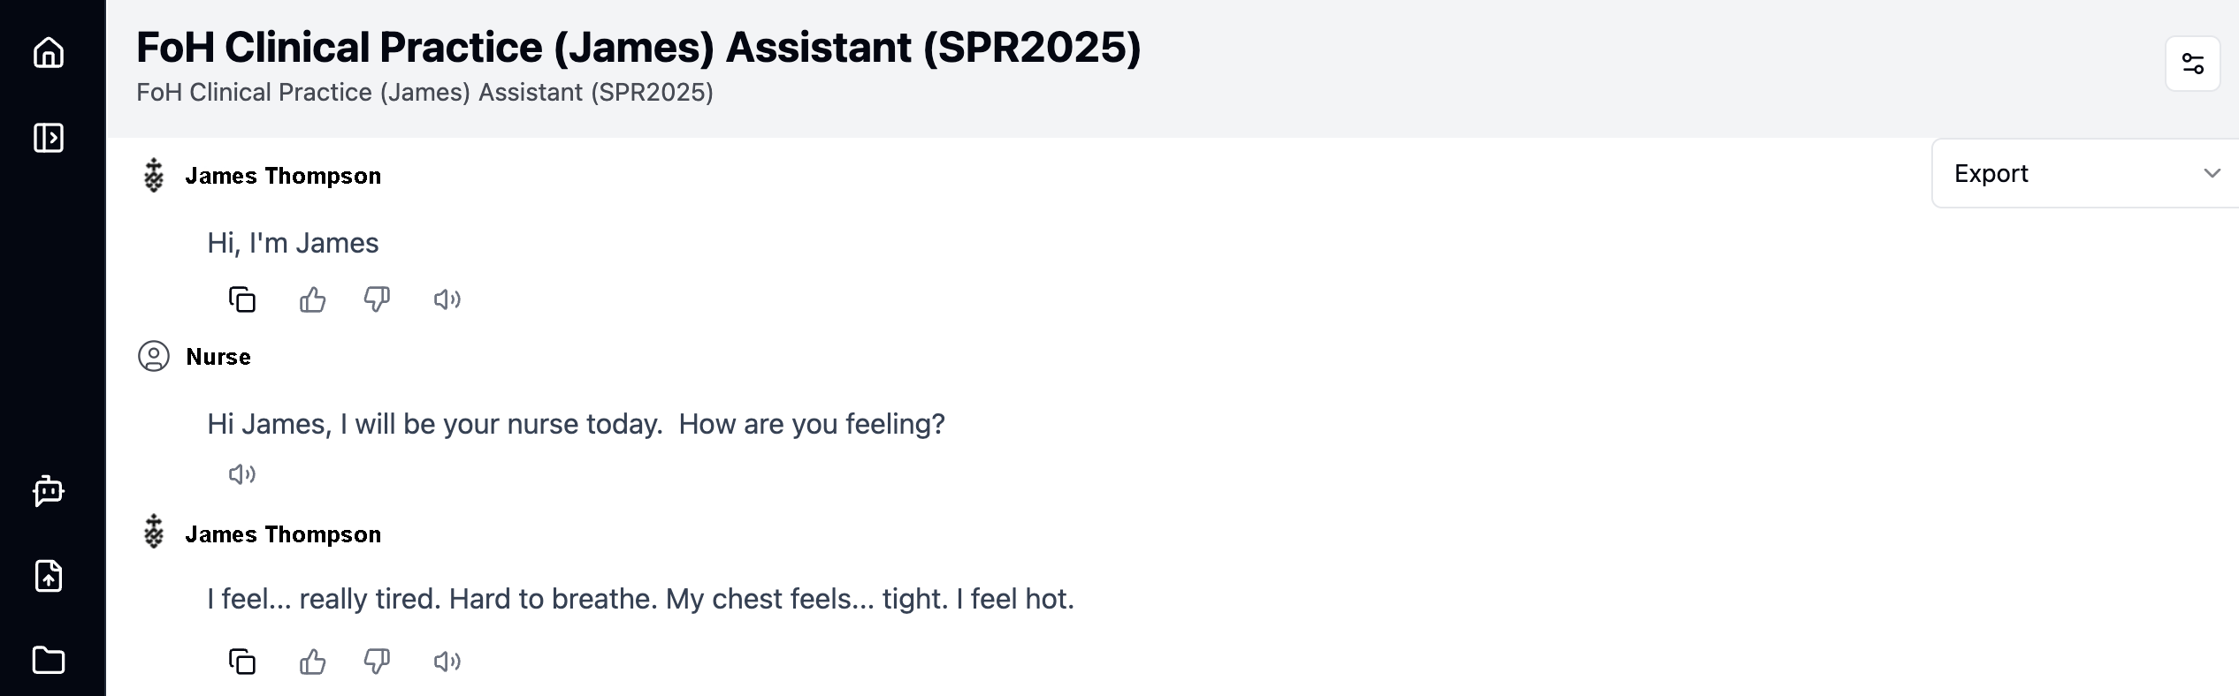Open the settings sliders button
Image resolution: width=2239 pixels, height=696 pixels.
2192,64
